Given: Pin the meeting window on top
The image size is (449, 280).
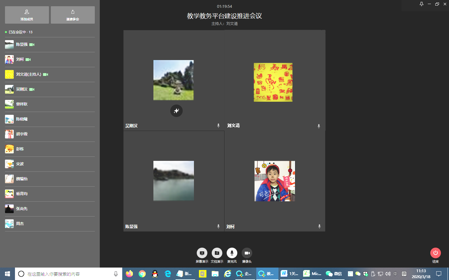Looking at the screenshot, I should [x=421, y=4].
